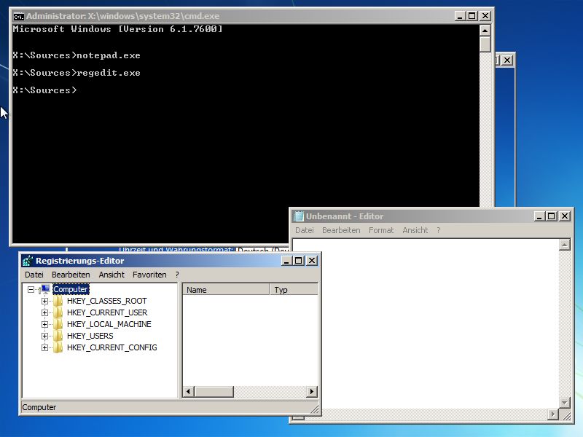
Task: Select the HKEY_USERS folder icon
Action: pos(57,336)
